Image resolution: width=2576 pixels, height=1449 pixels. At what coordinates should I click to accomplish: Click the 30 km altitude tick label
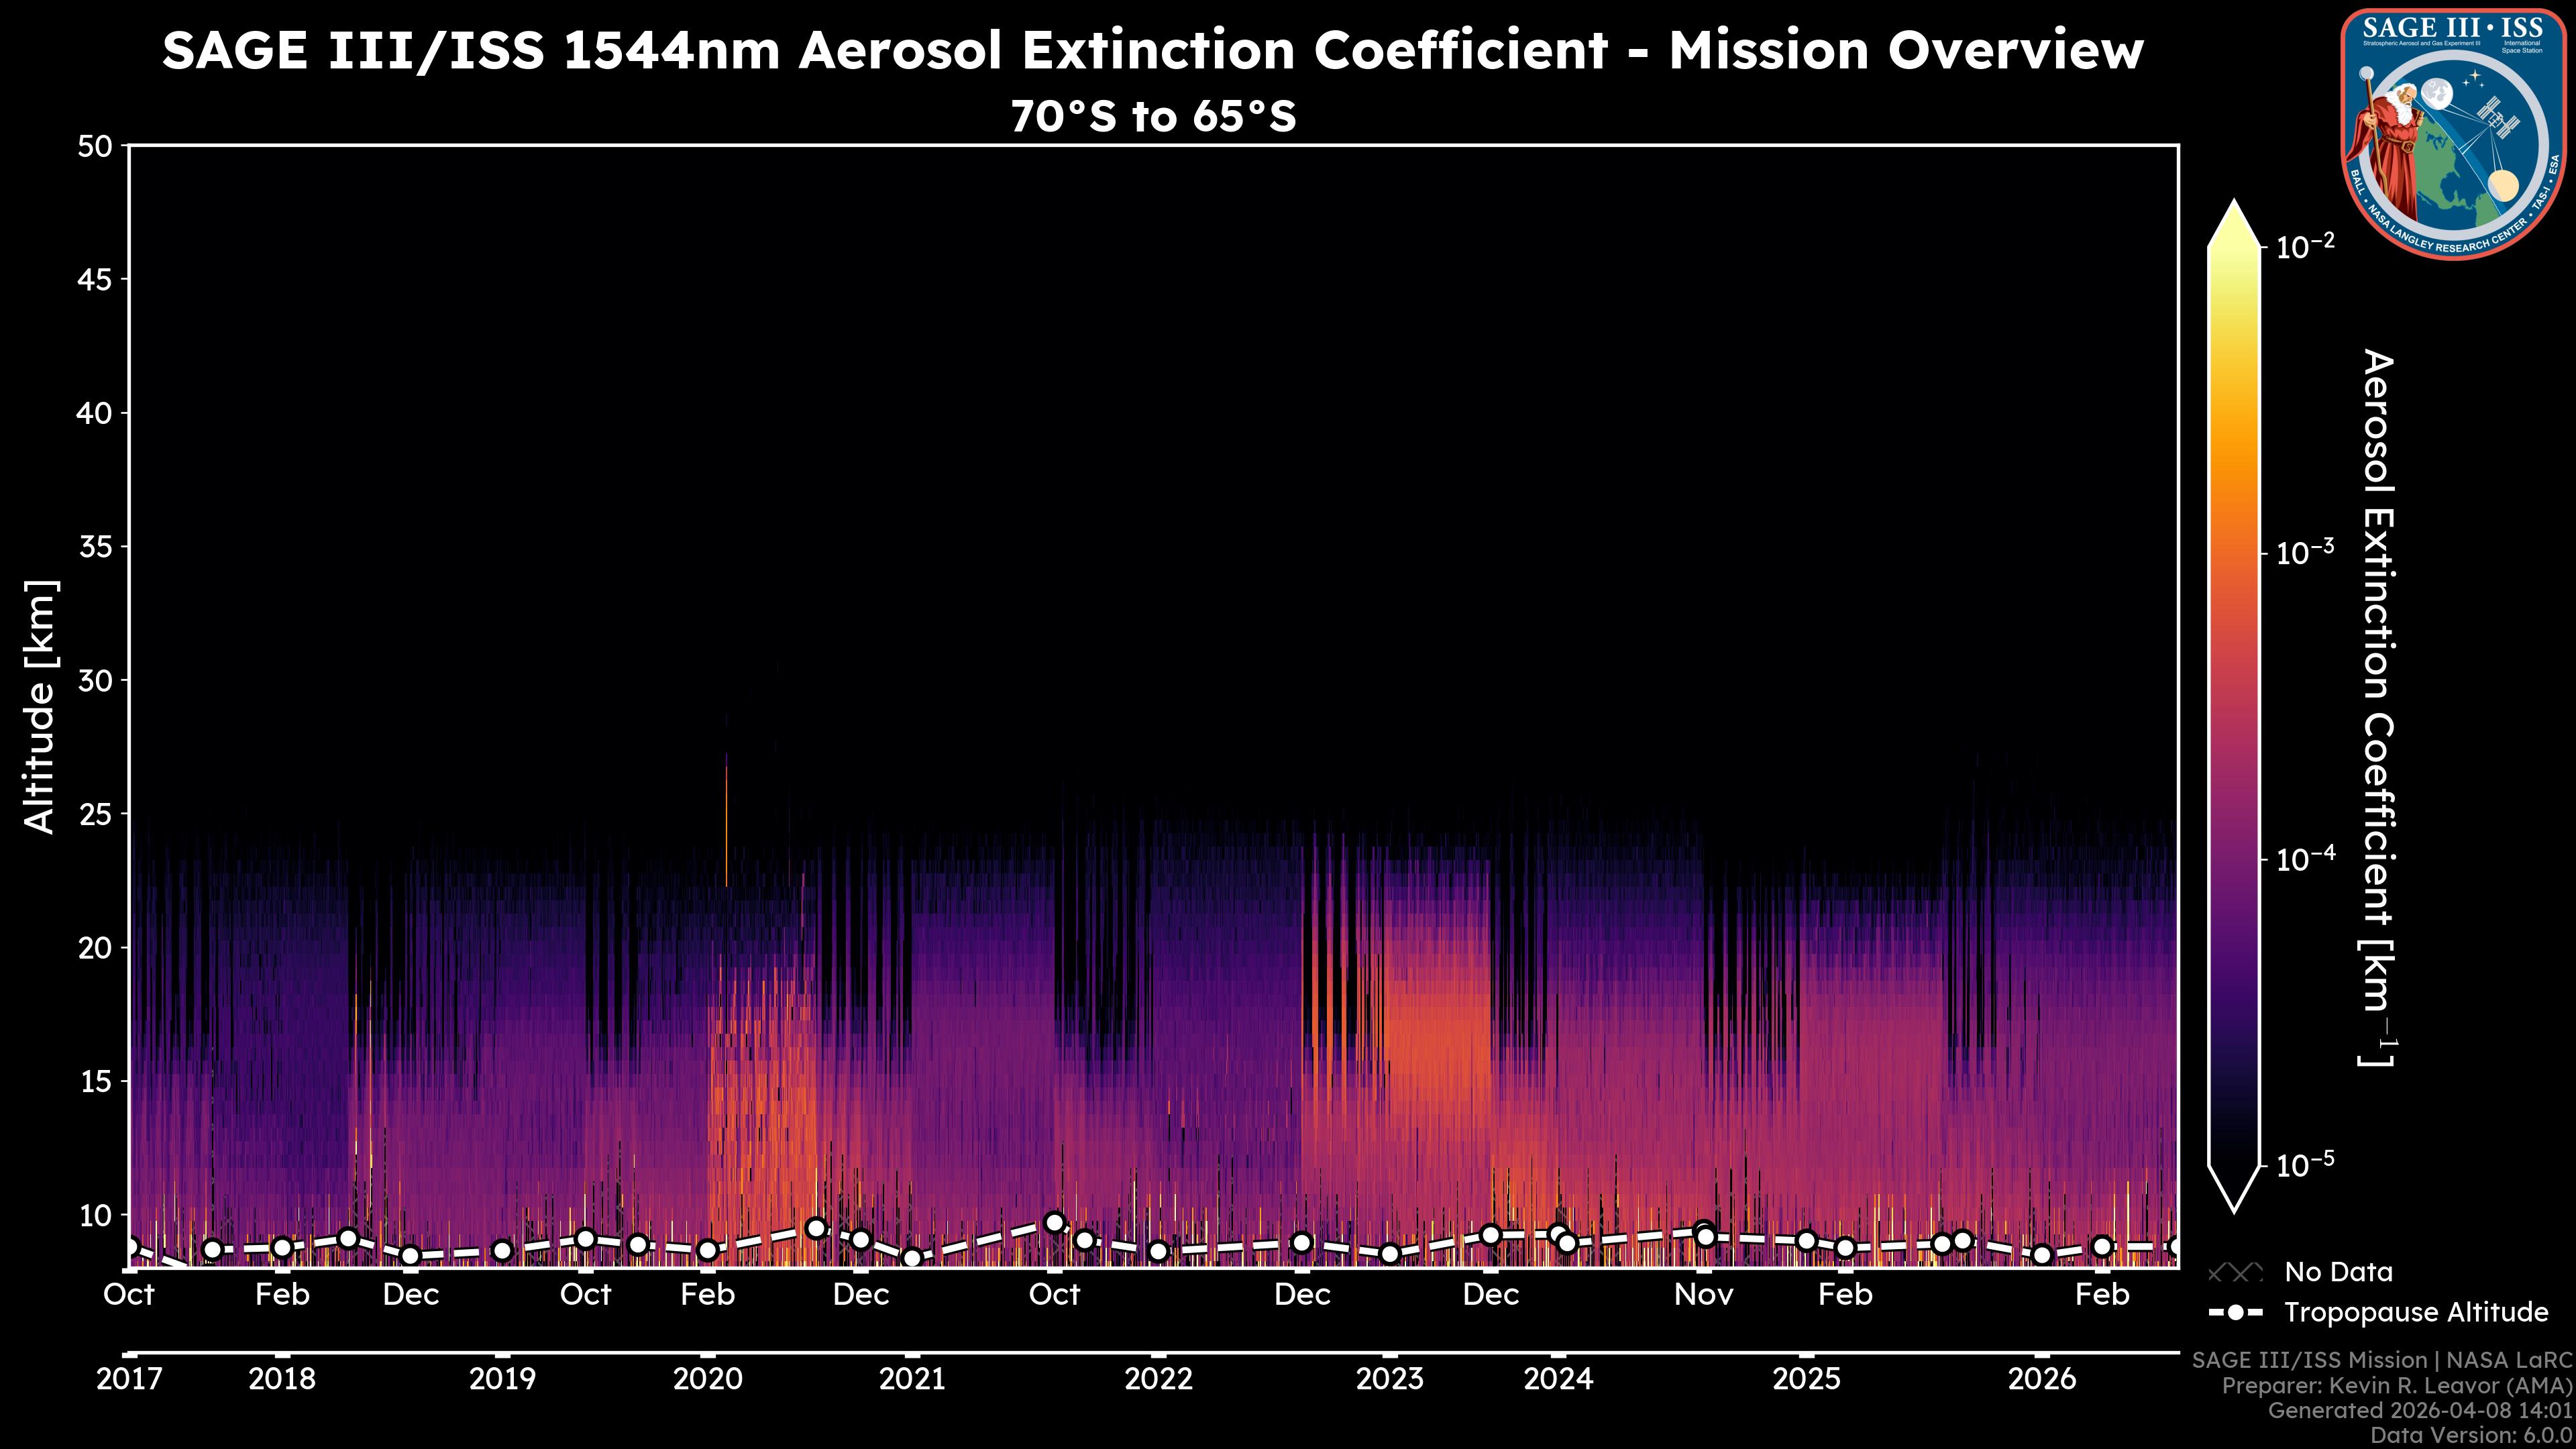point(94,680)
